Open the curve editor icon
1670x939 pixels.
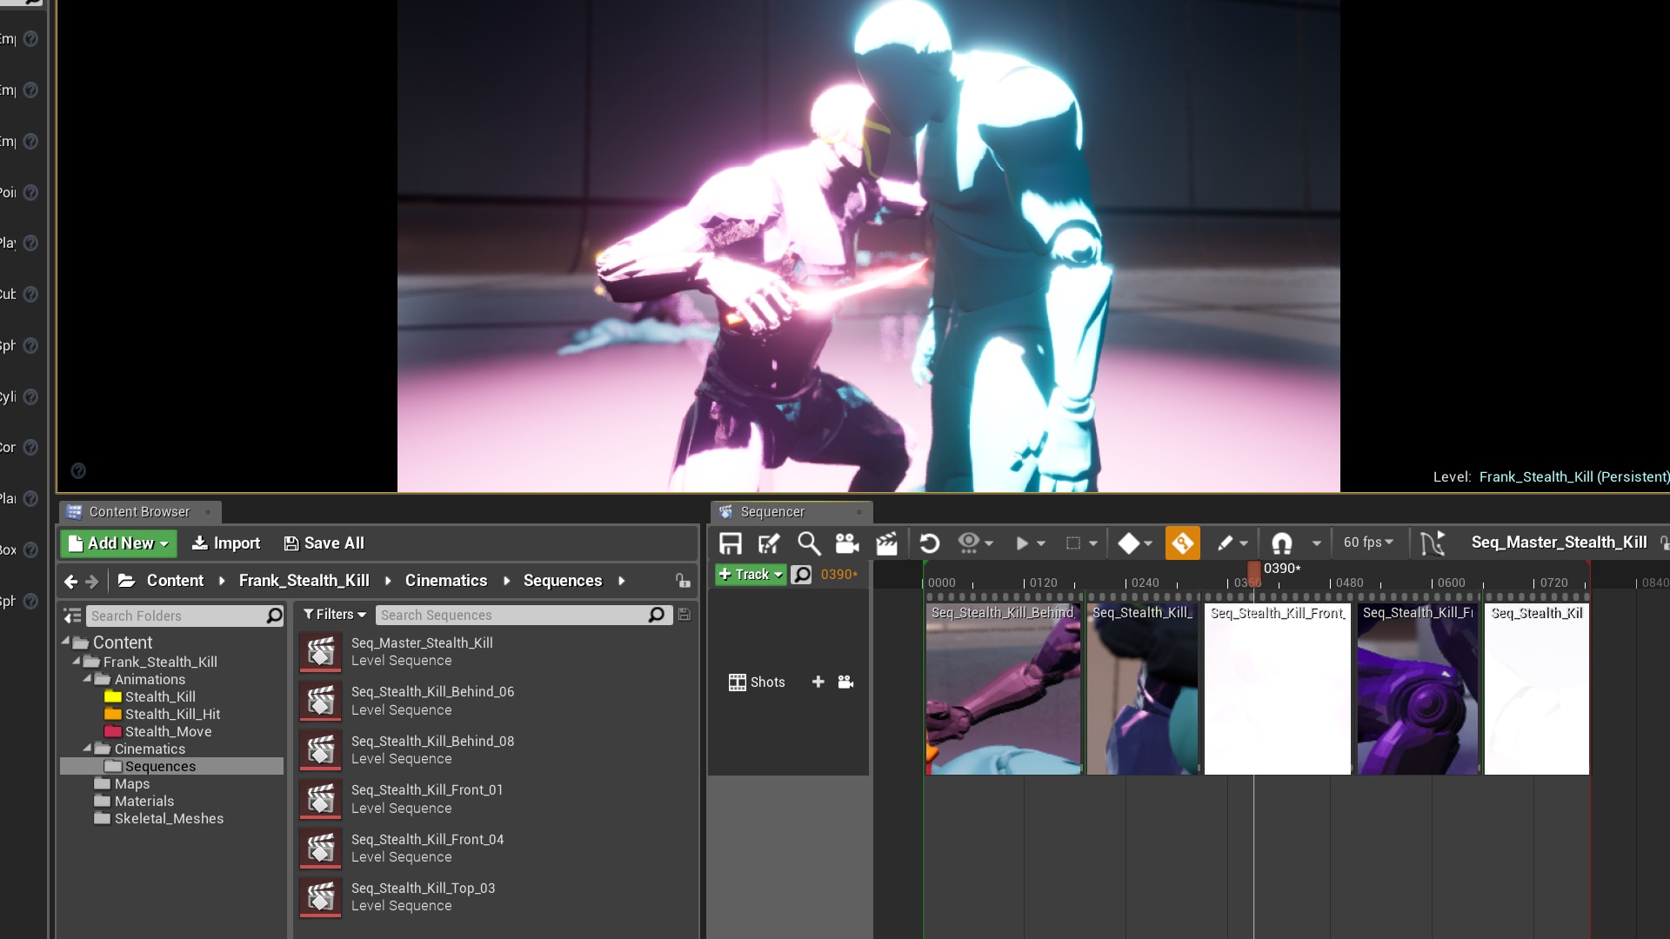coord(1432,543)
